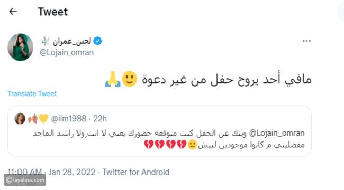344x190 pixels.
Task: Click the smiling face emoji in tweet
Action: tap(130, 79)
